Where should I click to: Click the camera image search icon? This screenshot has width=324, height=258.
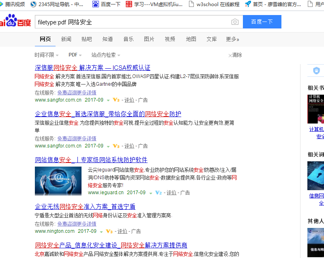(x=235, y=22)
